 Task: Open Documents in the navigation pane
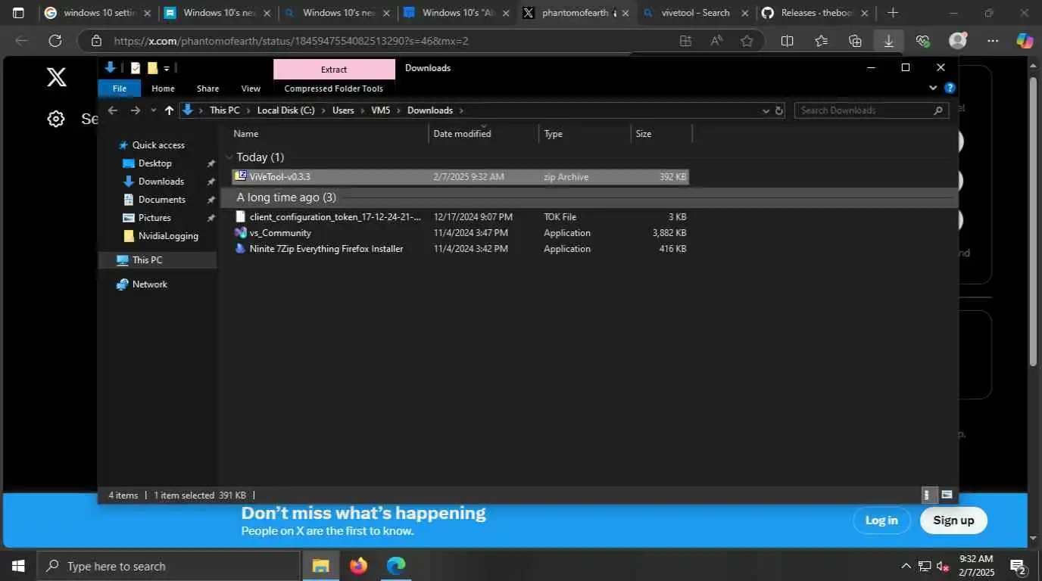(x=161, y=200)
